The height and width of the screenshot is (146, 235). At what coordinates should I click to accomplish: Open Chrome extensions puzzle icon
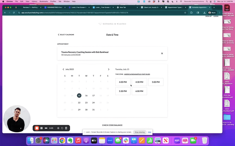tap(191, 13)
